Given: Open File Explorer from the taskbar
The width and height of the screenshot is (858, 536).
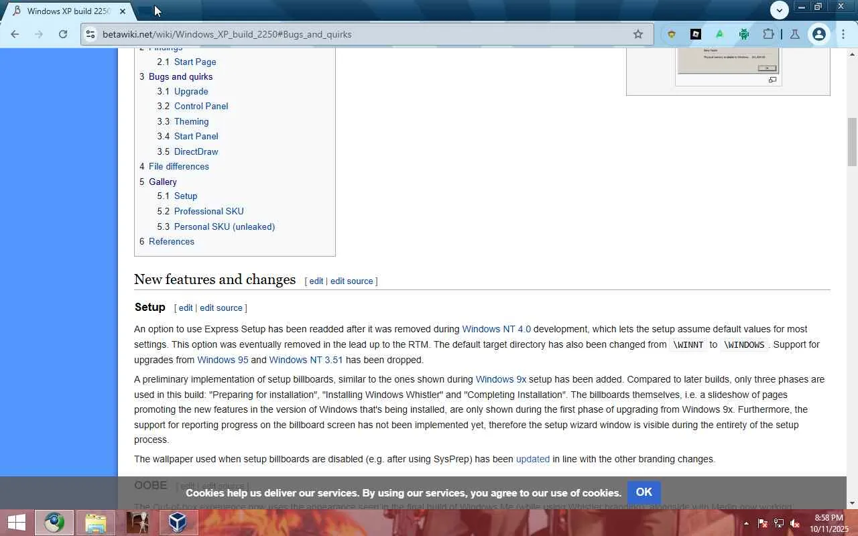Looking at the screenshot, I should pos(96,523).
